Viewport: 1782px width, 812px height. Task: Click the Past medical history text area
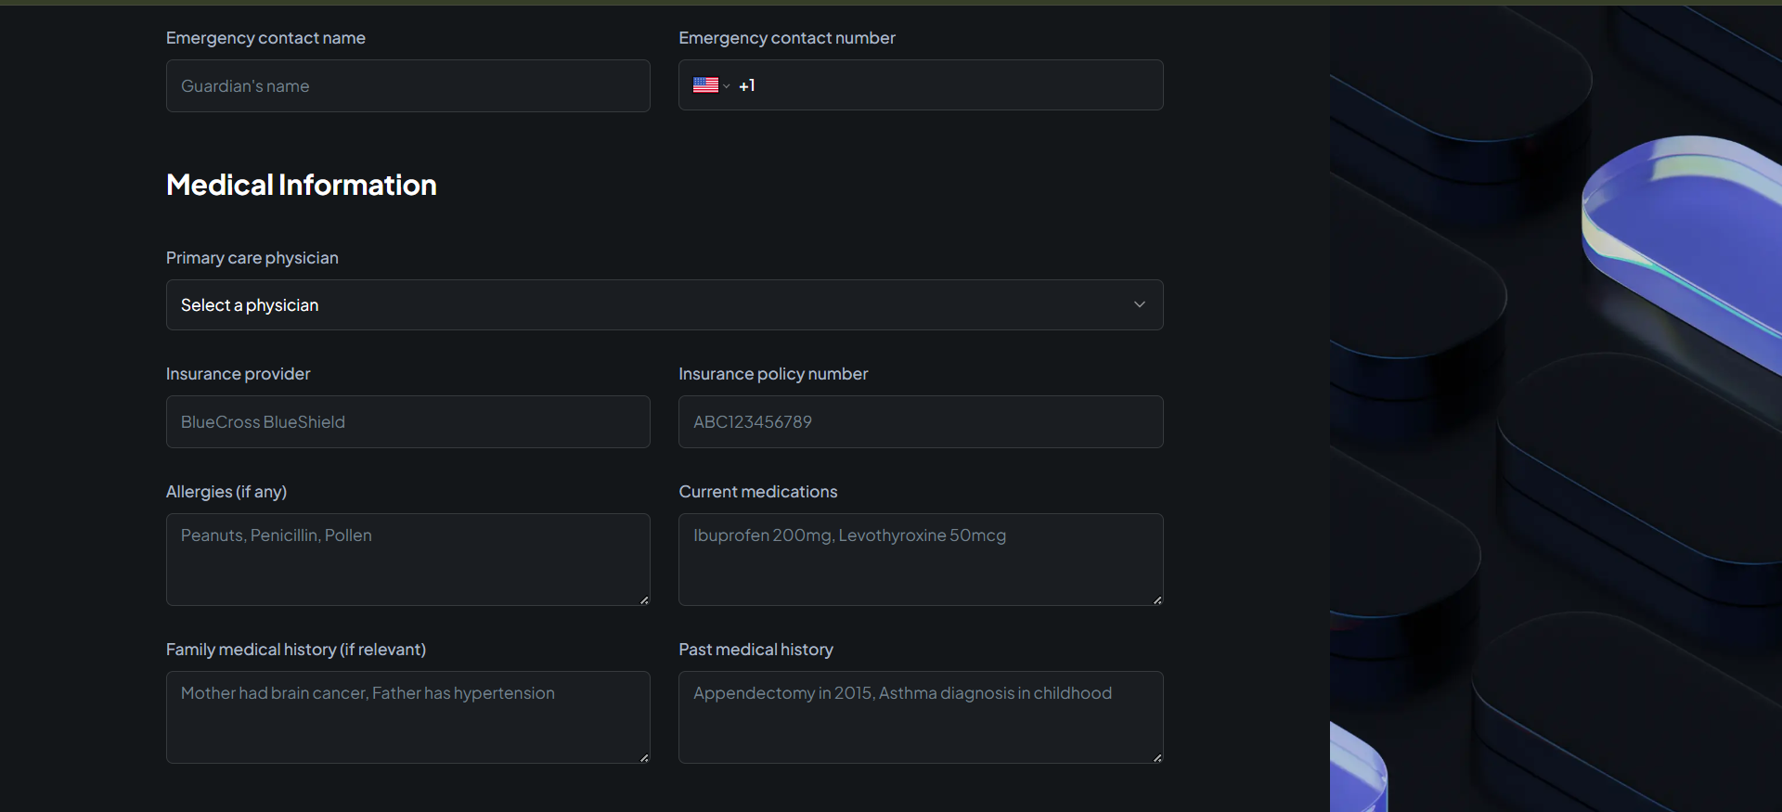[x=921, y=717]
